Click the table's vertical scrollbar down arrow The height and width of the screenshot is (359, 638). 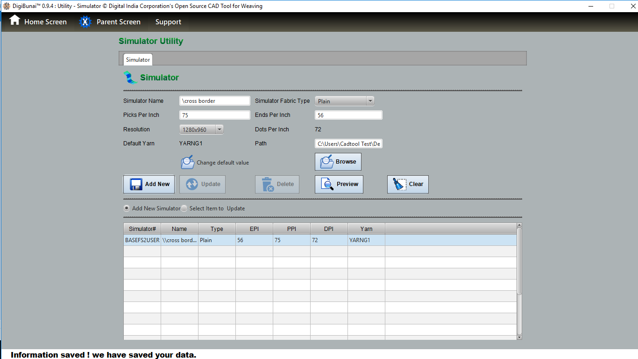[519, 337]
